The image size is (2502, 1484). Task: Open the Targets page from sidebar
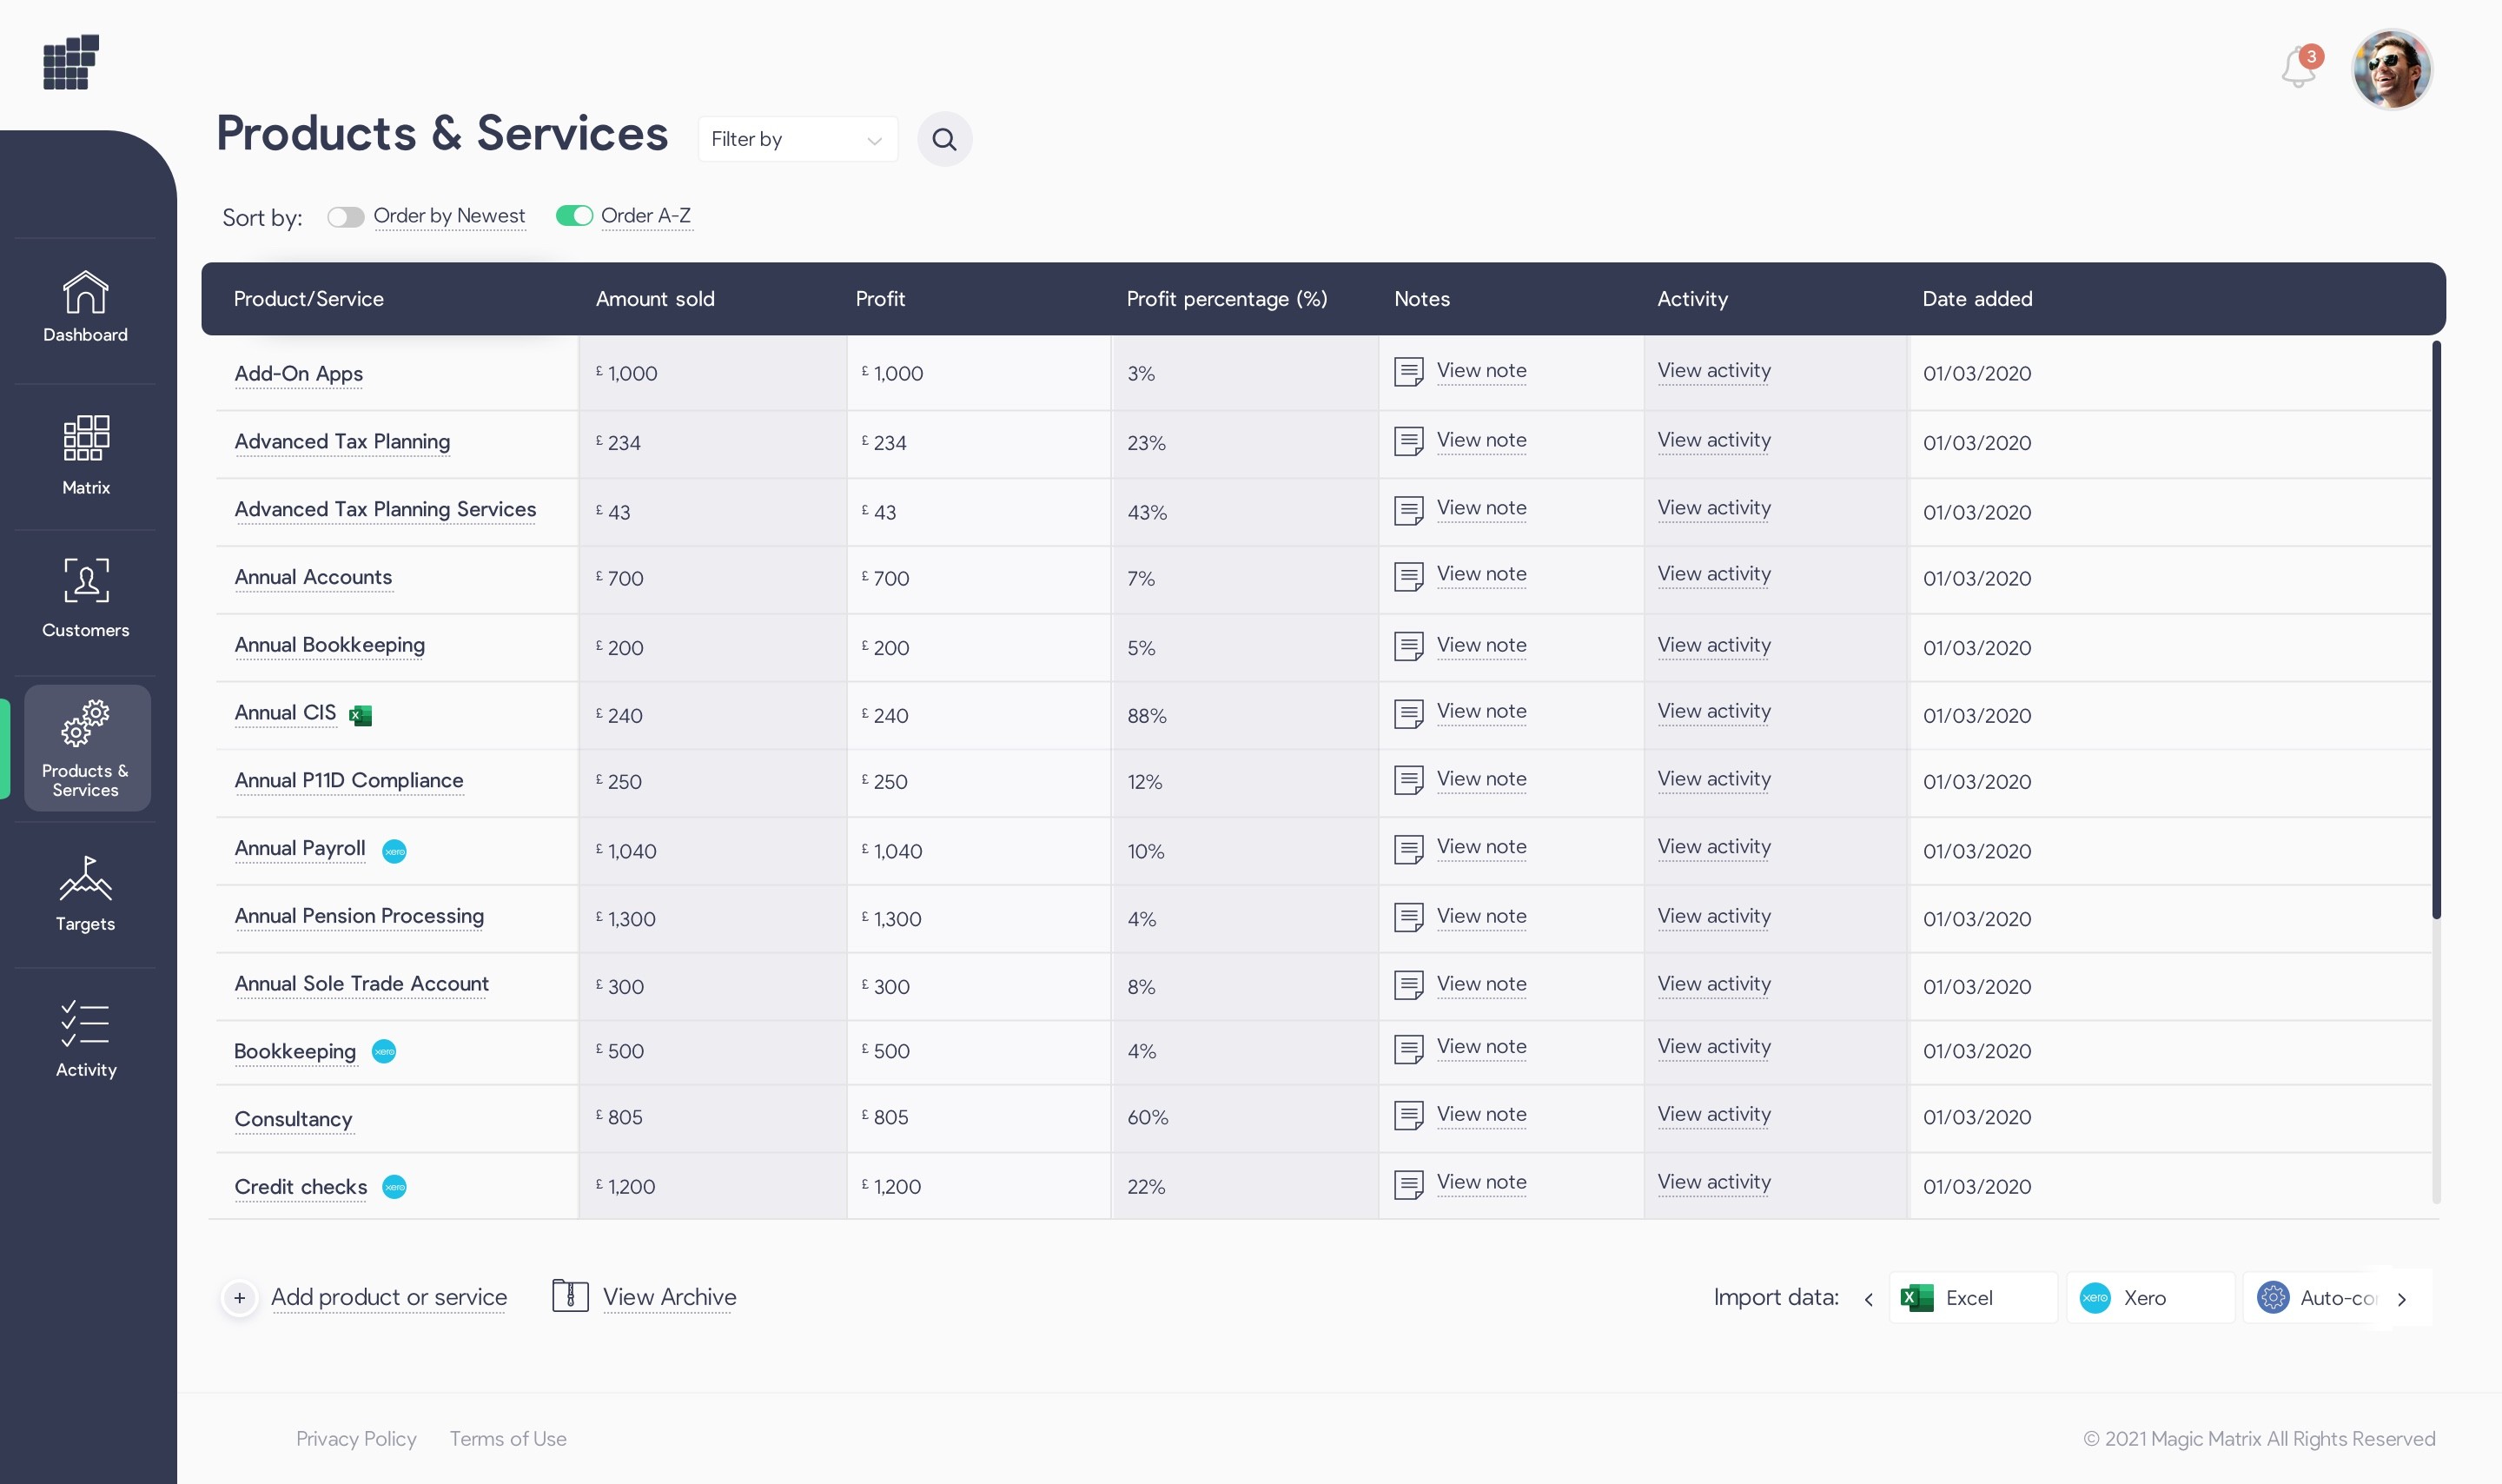86,893
